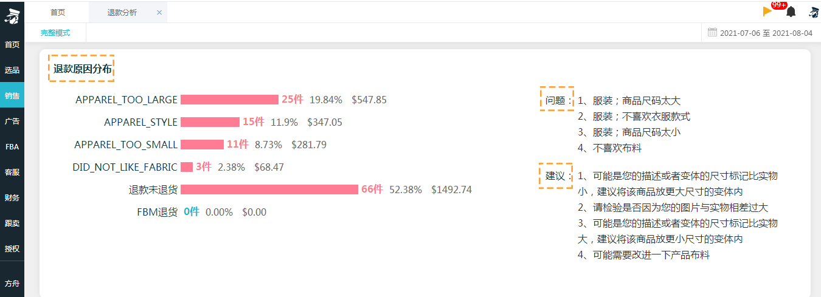Click the APPAREL_TOO_LARGE bar in the chart
Viewport: 821px width, 297px height.
pos(229,100)
